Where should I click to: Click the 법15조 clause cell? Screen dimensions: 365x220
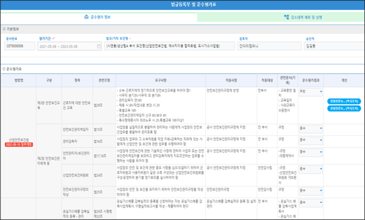coord(104,130)
